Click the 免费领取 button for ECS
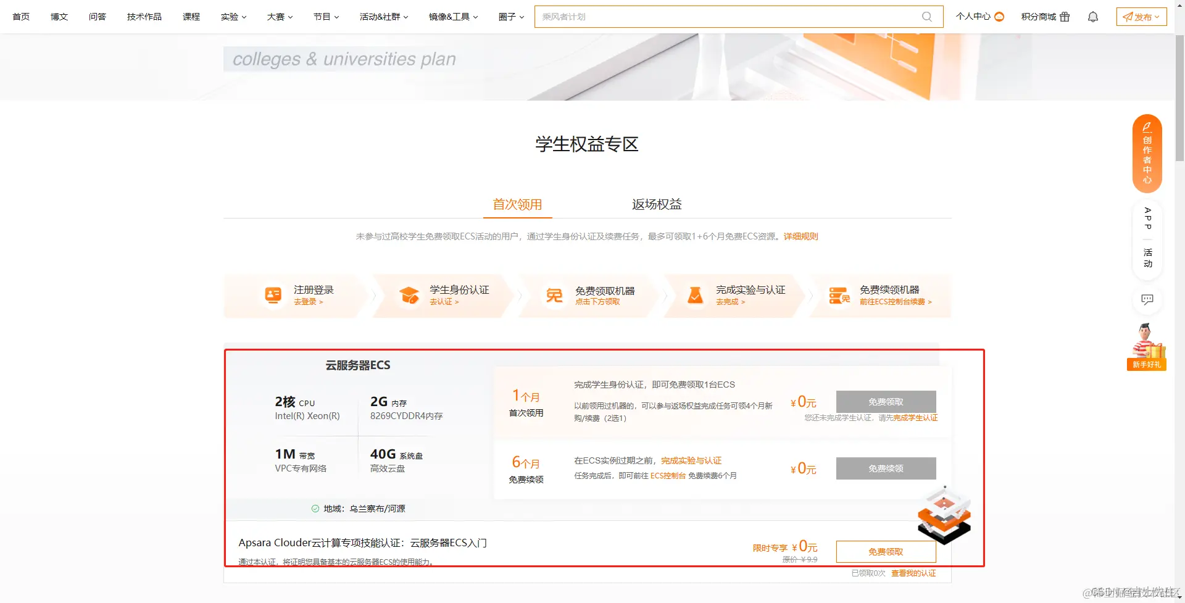The height and width of the screenshot is (603, 1185). (x=886, y=401)
